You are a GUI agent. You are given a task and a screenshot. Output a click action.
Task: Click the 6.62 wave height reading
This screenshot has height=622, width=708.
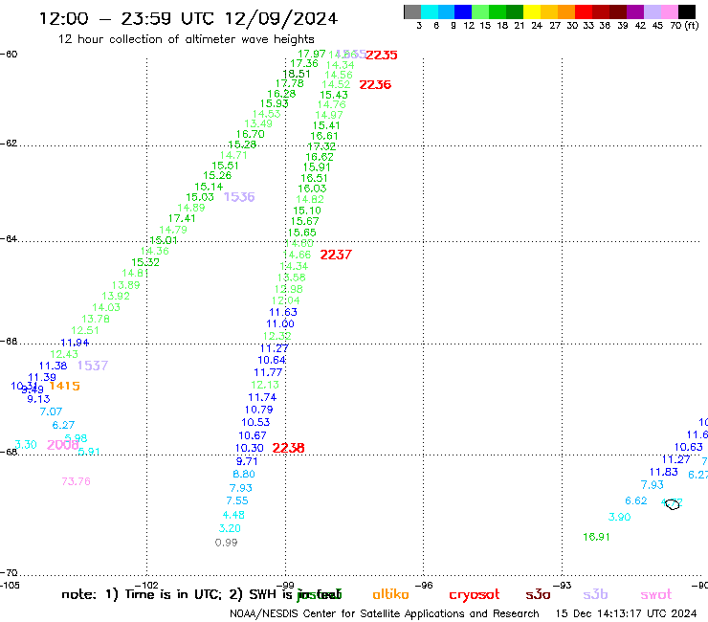[x=636, y=500]
